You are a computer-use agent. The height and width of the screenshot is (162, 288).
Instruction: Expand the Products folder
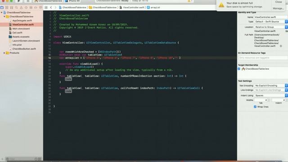pyautogui.click(x=4, y=53)
